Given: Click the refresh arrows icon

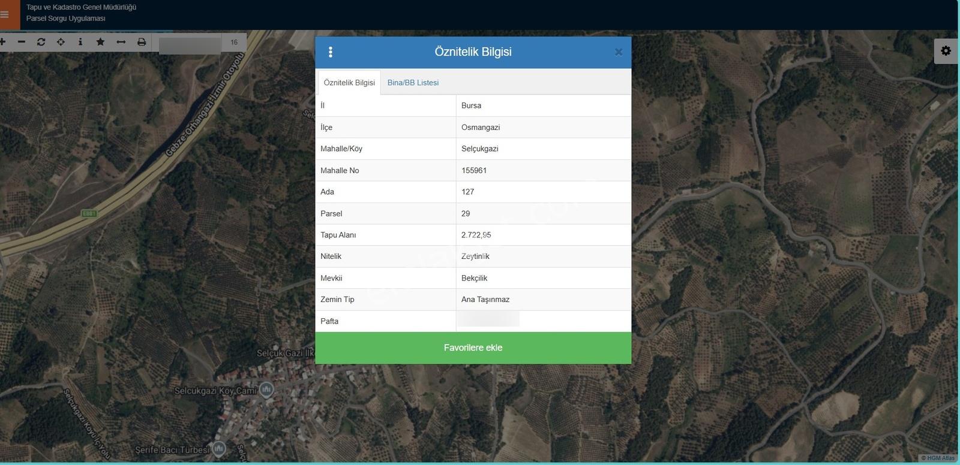Looking at the screenshot, I should [41, 42].
